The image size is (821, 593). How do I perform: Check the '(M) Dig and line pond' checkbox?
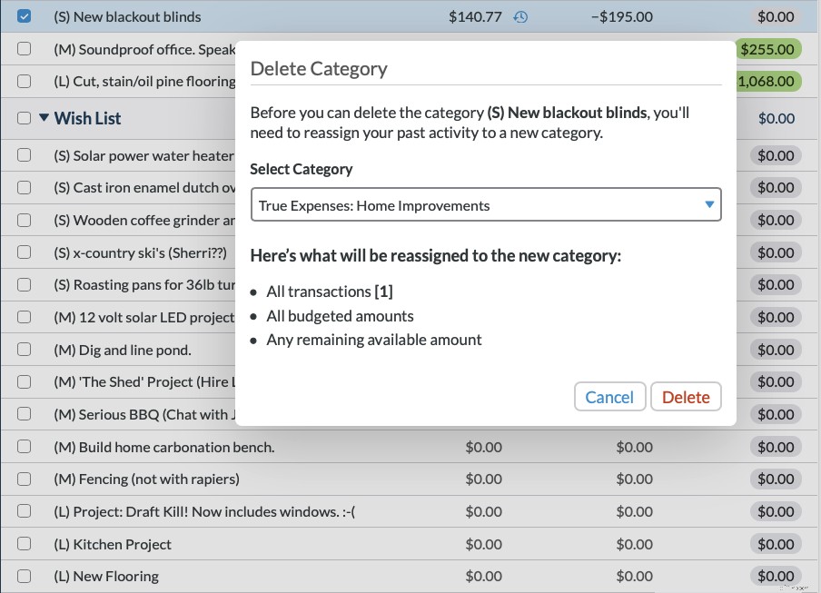pos(25,350)
